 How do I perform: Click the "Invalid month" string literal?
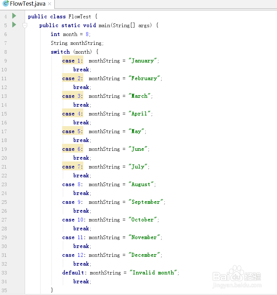(x=153, y=273)
